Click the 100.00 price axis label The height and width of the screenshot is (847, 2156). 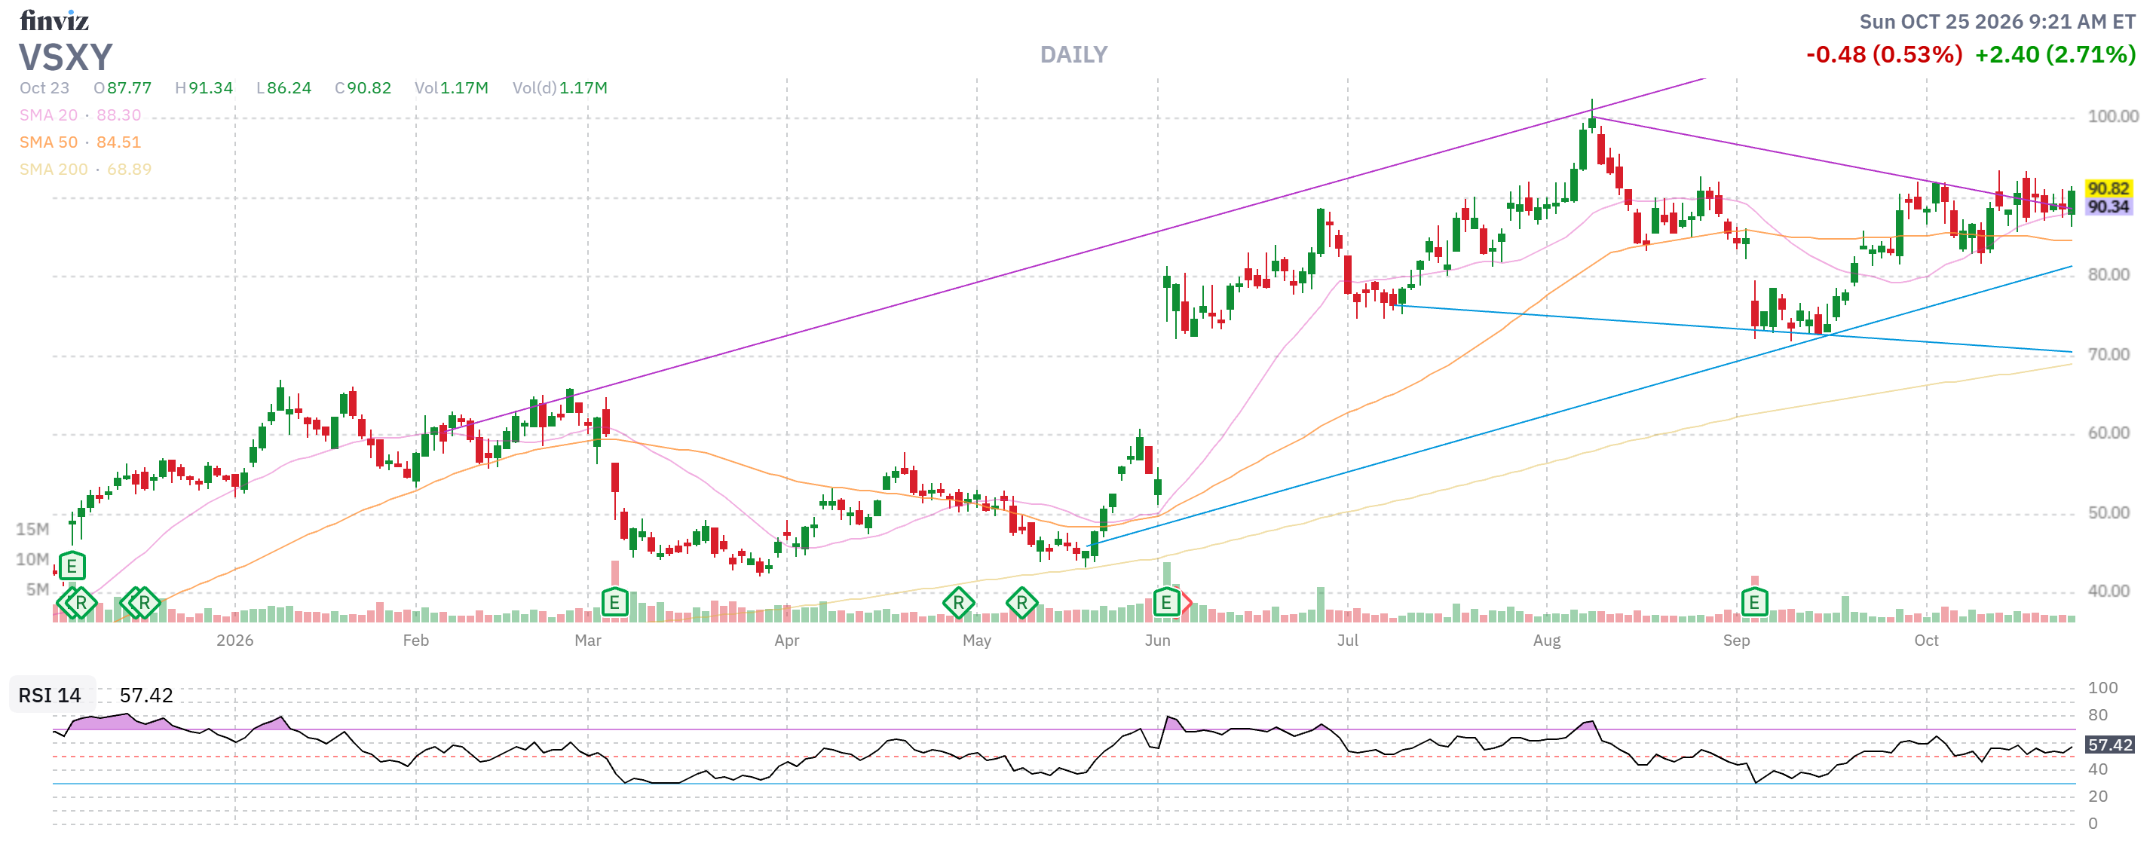[2112, 116]
